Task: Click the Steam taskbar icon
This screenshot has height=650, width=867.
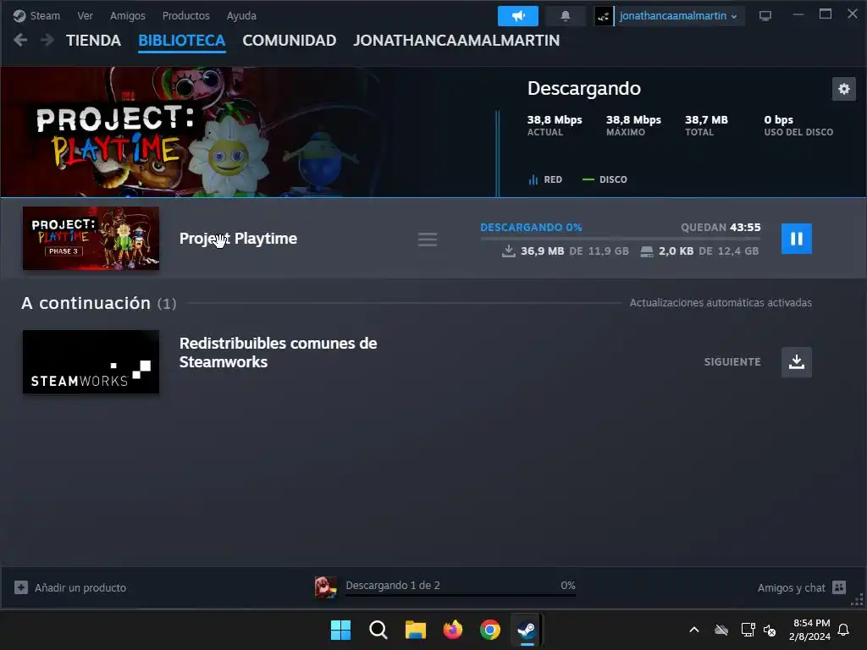Action: 527,630
